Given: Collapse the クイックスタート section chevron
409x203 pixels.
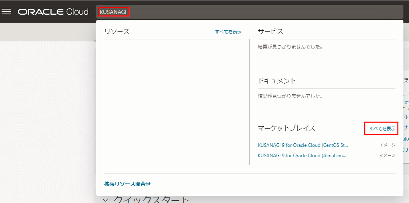Looking at the screenshot, I should tap(105, 200).
